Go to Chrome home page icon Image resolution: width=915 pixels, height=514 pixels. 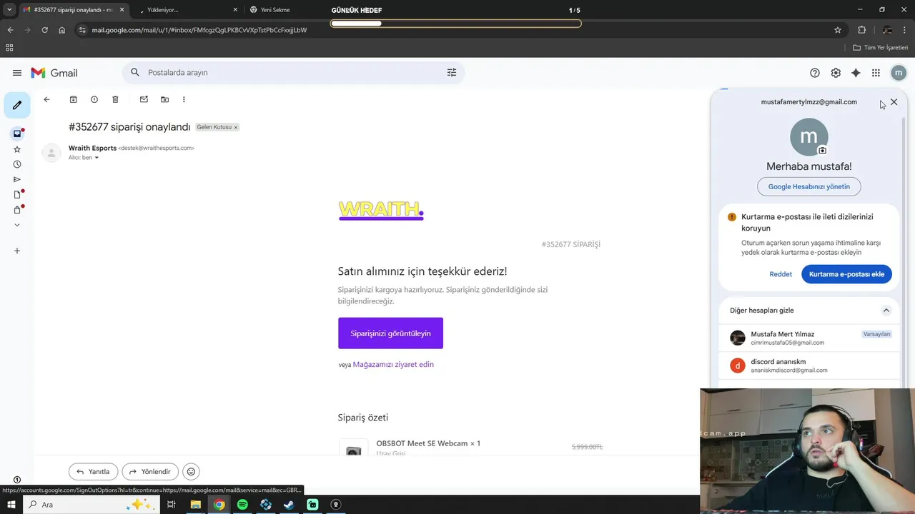click(62, 30)
